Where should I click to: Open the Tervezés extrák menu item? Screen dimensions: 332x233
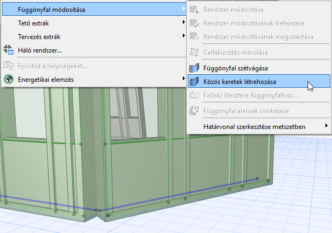pos(94,37)
